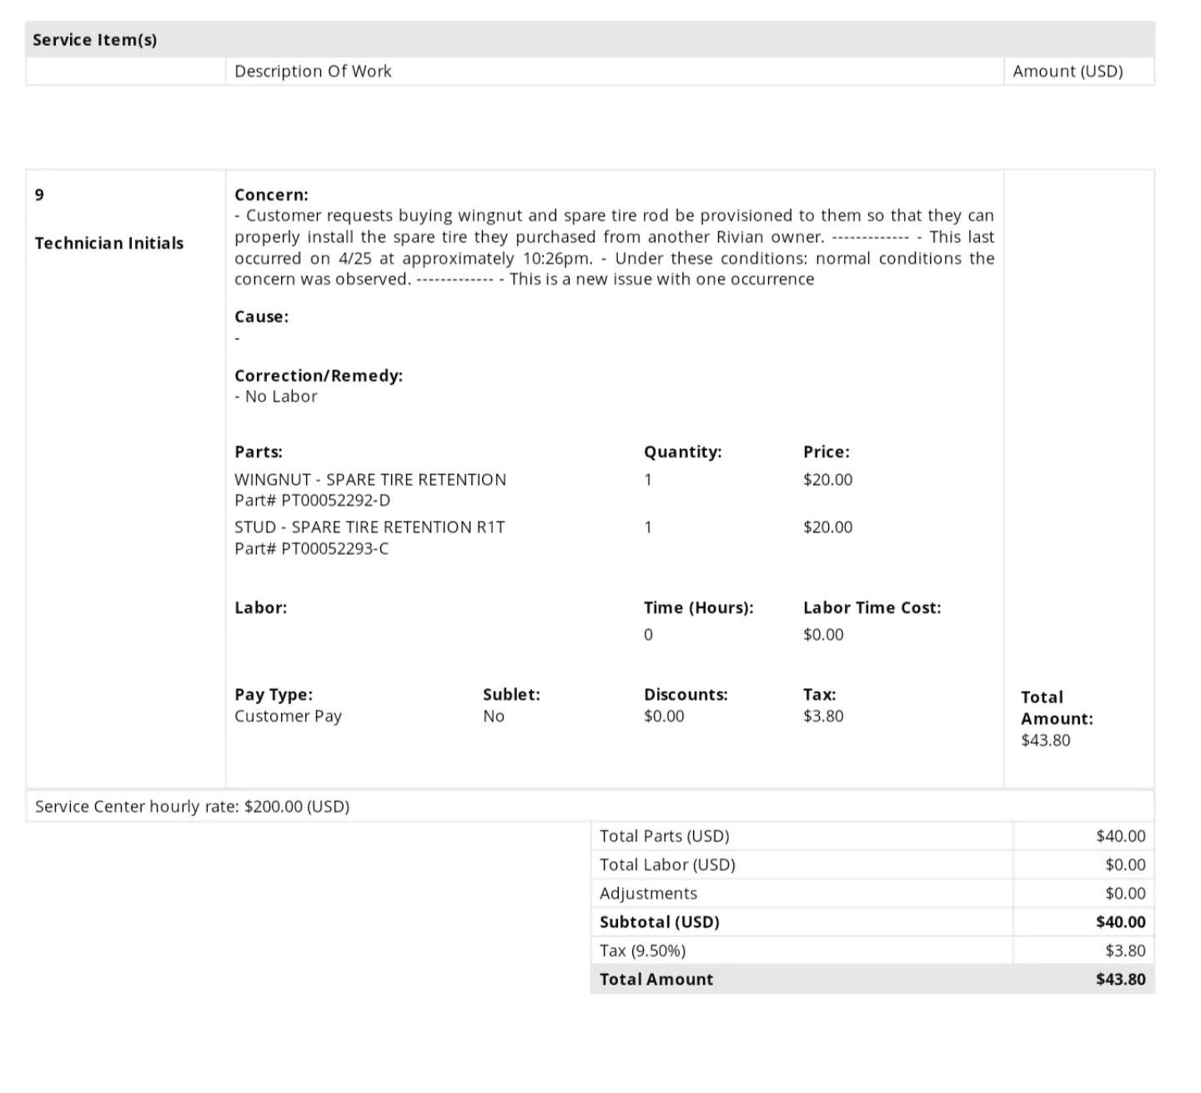
Task: Click the 'Total Labor (USD)' summary label
Action: pyautogui.click(x=667, y=864)
